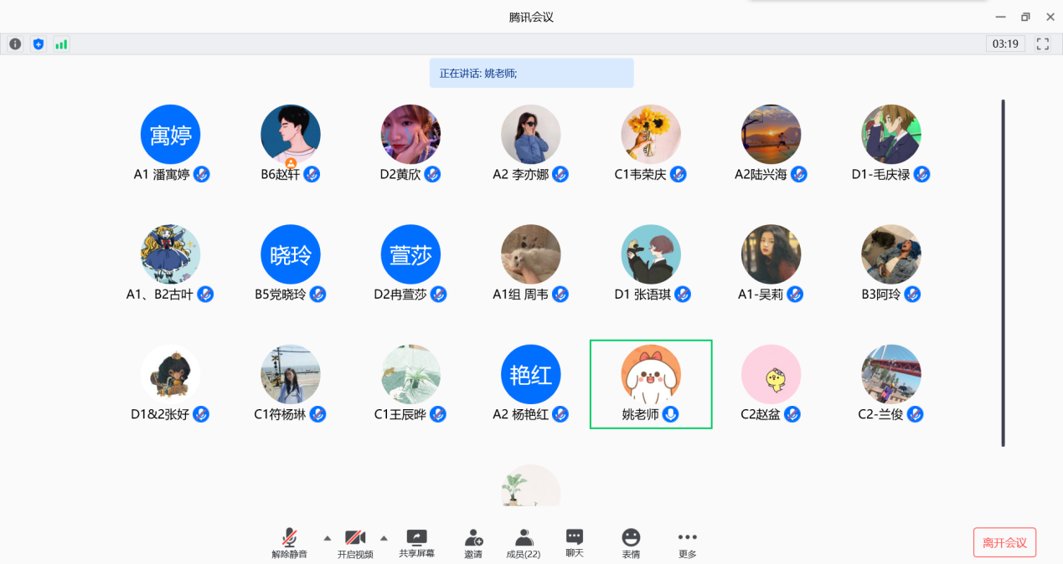Open the Chat (聊天) panel

click(574, 543)
